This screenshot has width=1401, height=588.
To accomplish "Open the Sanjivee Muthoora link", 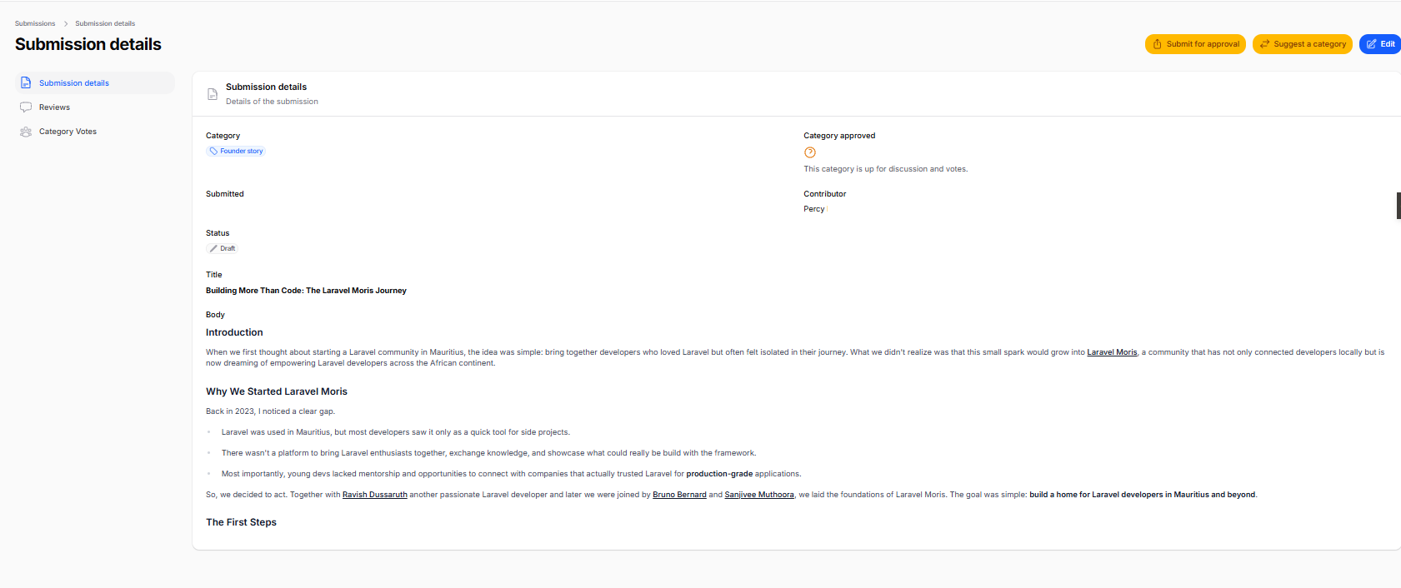I will pyautogui.click(x=759, y=495).
